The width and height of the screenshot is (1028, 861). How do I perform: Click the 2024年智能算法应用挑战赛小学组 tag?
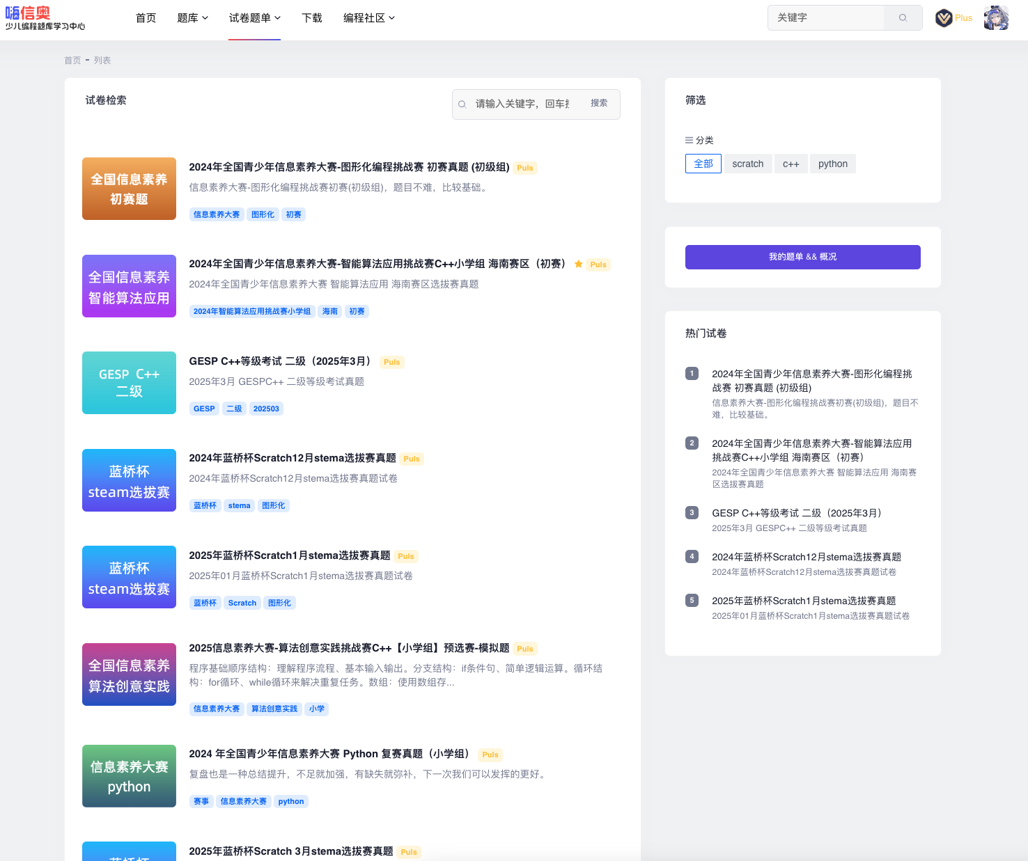coord(252,311)
